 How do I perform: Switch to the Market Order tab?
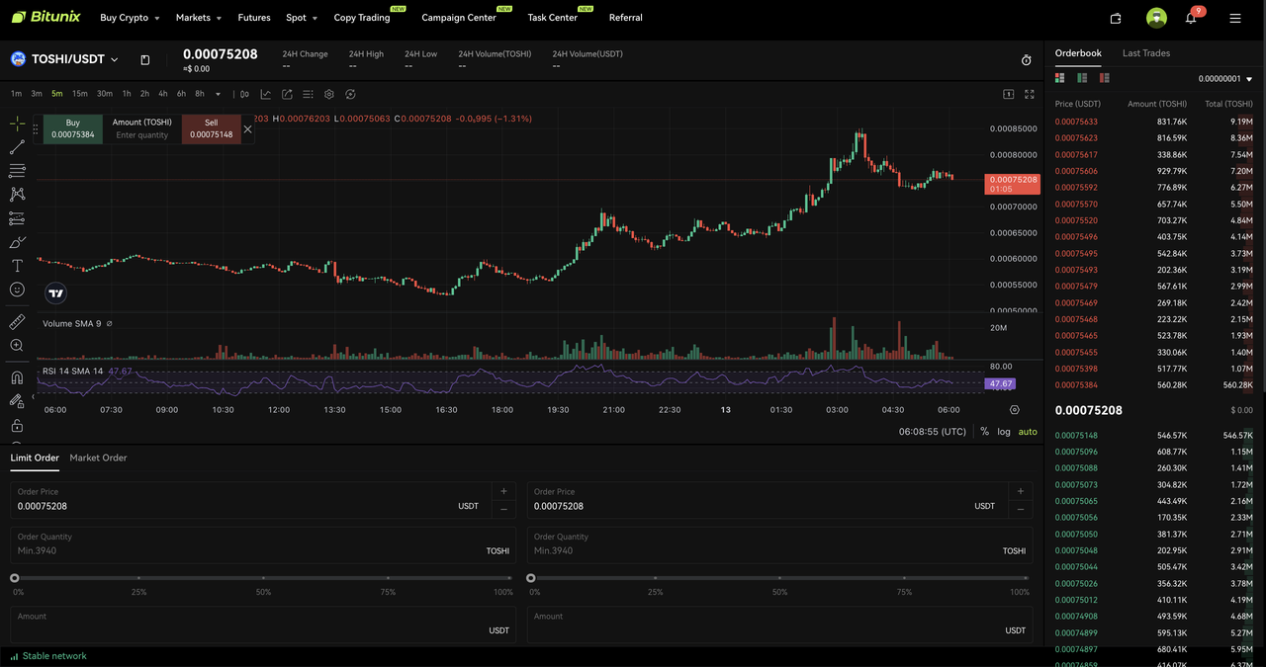point(98,458)
